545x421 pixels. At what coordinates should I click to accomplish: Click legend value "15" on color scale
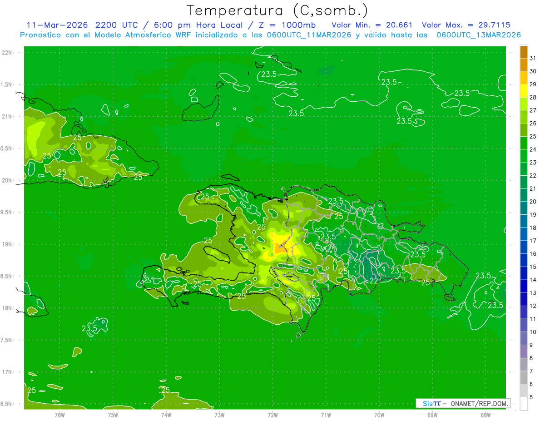[x=533, y=267]
